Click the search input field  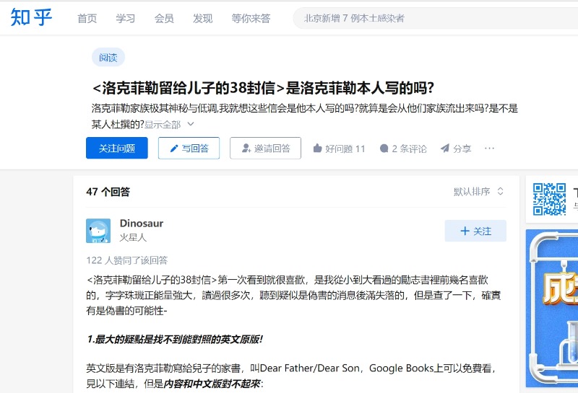point(435,18)
